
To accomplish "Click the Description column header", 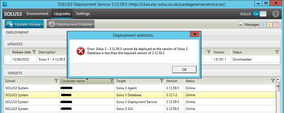I will (x=47, y=52).
